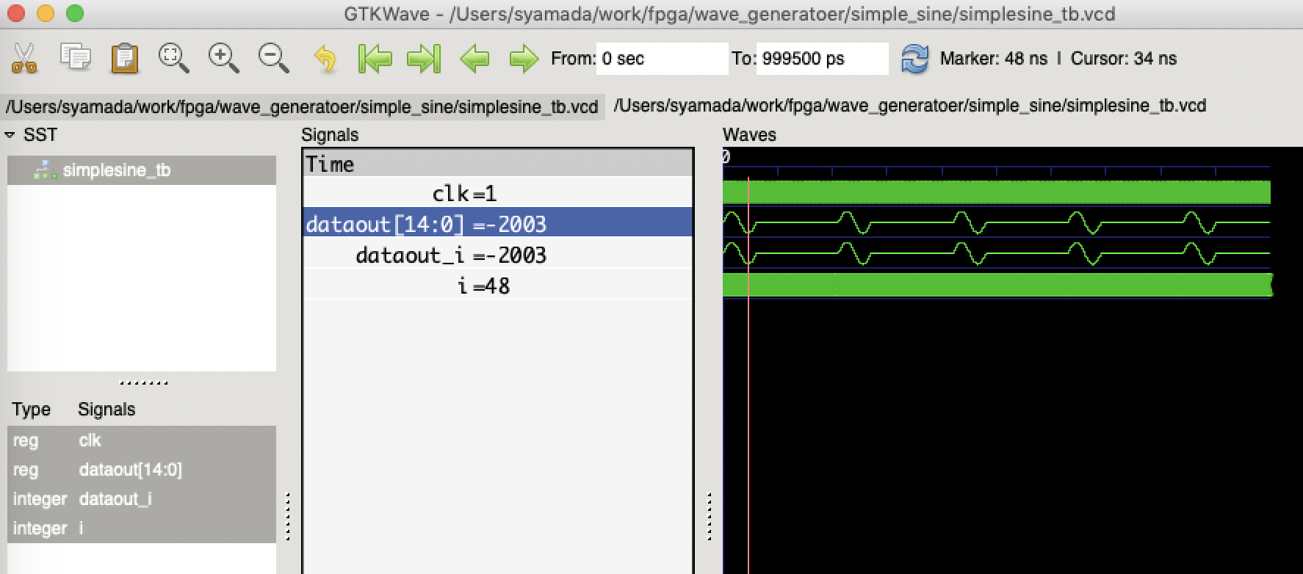Click the i waveform trace

point(997,285)
